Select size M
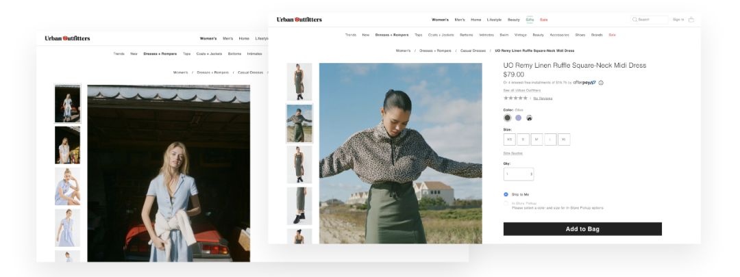 click(x=536, y=140)
